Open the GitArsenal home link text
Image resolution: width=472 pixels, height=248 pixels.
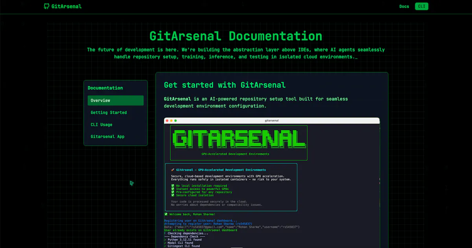tap(66, 6)
